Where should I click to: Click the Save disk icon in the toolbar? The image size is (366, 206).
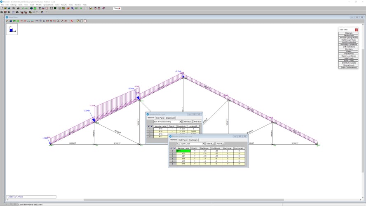pyautogui.click(x=9, y=8)
